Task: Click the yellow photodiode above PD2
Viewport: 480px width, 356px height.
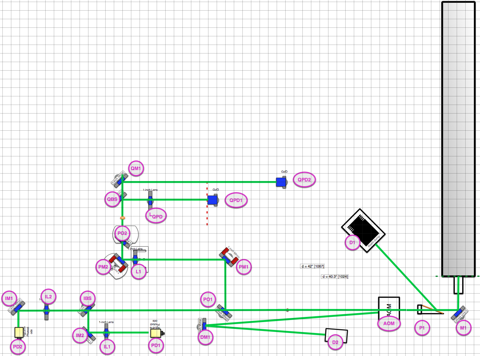Action: pos(19,332)
